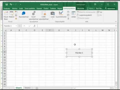Switch to the Aloitus tab
Screen dimensions: 120x90
coord(15,8)
